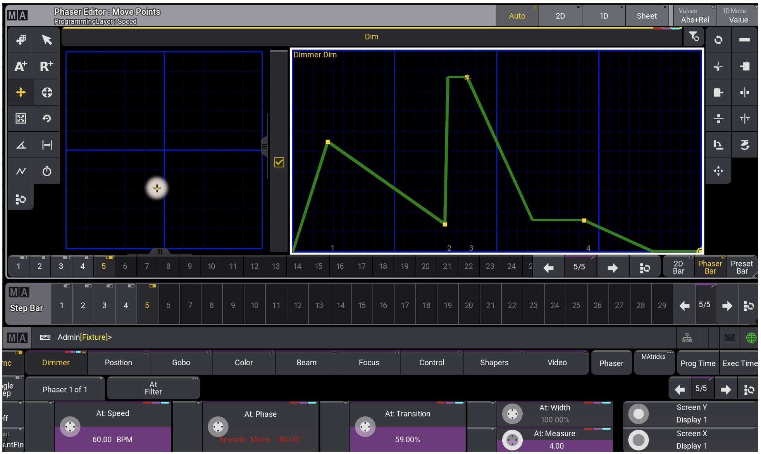Viewport: 761px width, 454px height.
Task: Switch to the Color encoder tab
Action: (243, 363)
